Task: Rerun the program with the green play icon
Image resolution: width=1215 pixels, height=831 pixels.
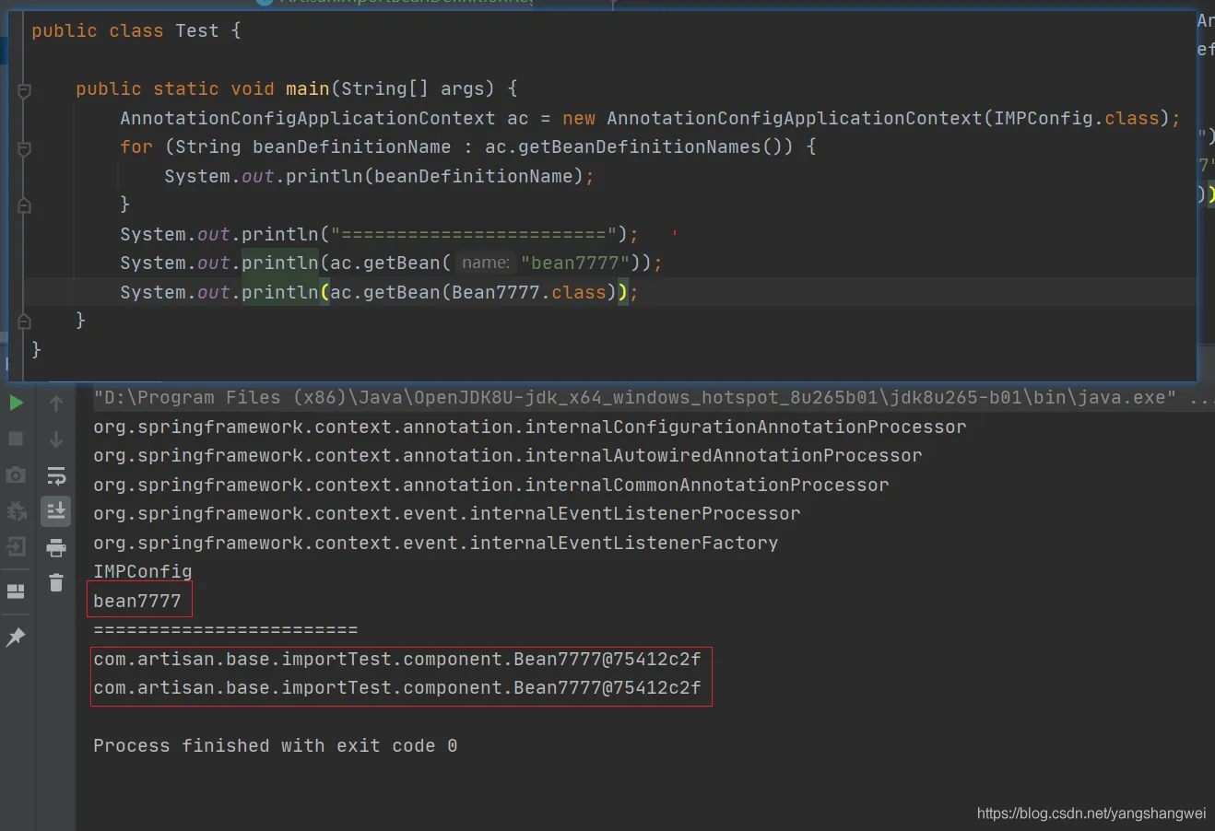Action: pyautogui.click(x=16, y=403)
